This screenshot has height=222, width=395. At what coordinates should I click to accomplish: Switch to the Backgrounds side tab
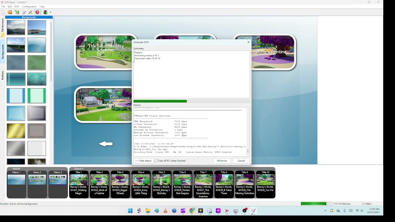pyautogui.click(x=2, y=51)
